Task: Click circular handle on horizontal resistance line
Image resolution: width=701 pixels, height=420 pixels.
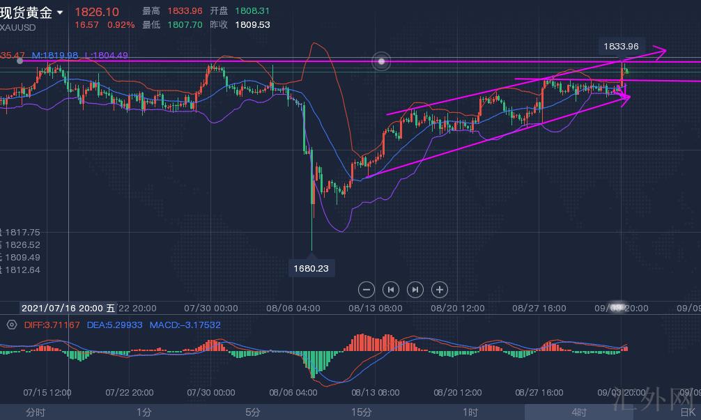Action: (381, 61)
